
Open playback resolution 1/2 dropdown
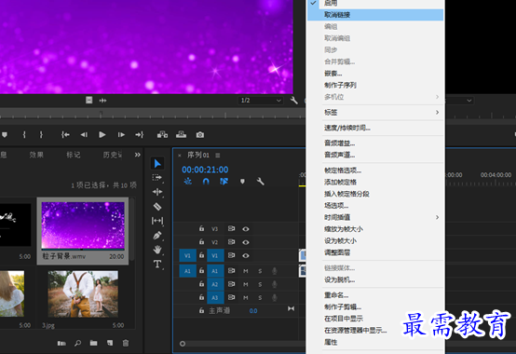click(260, 101)
